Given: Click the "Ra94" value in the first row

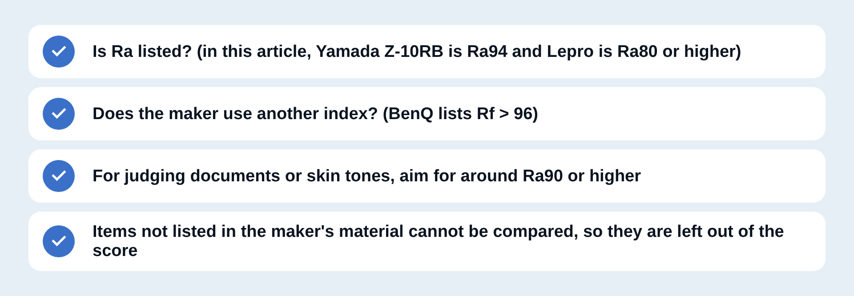Looking at the screenshot, I should click(x=487, y=52).
